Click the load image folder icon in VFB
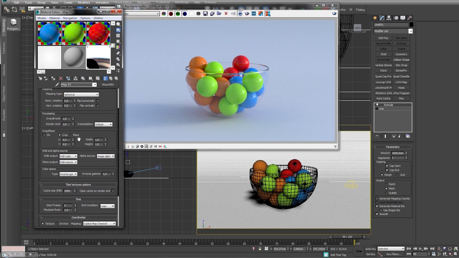The image size is (459, 258). (x=219, y=14)
